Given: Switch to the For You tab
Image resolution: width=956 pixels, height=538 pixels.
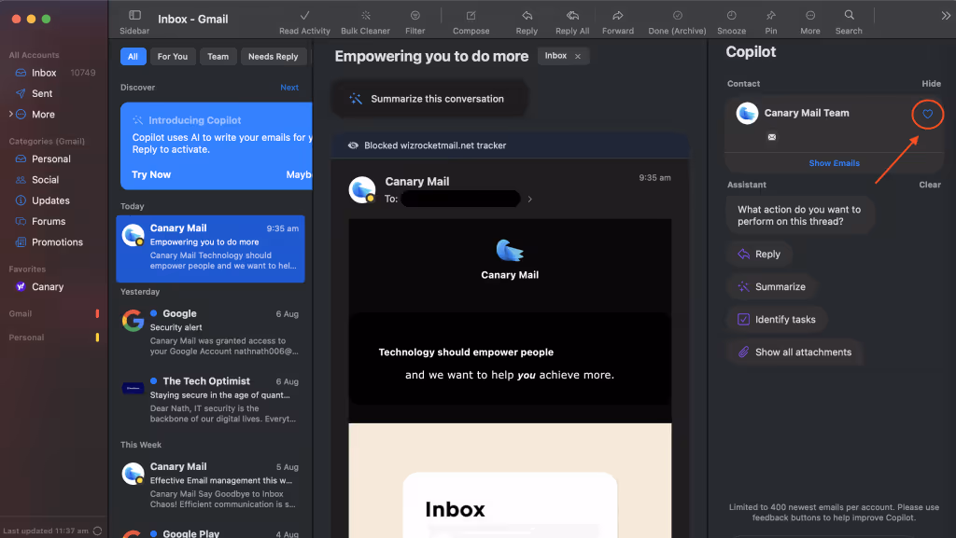Looking at the screenshot, I should pos(173,57).
